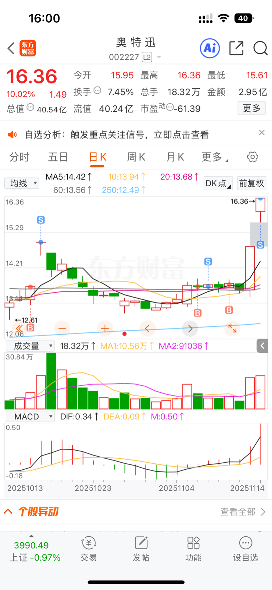Open 查看全部 link
The width and height of the screenshot is (272, 590).
243,512
